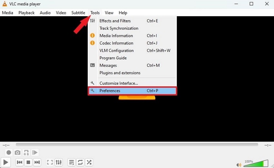Select VLM Configuration
The image size is (274, 168).
tap(132, 51)
